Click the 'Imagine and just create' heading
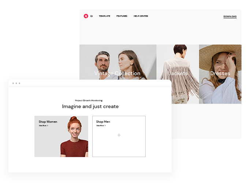Screen dimensions: 251x183 point(90,107)
